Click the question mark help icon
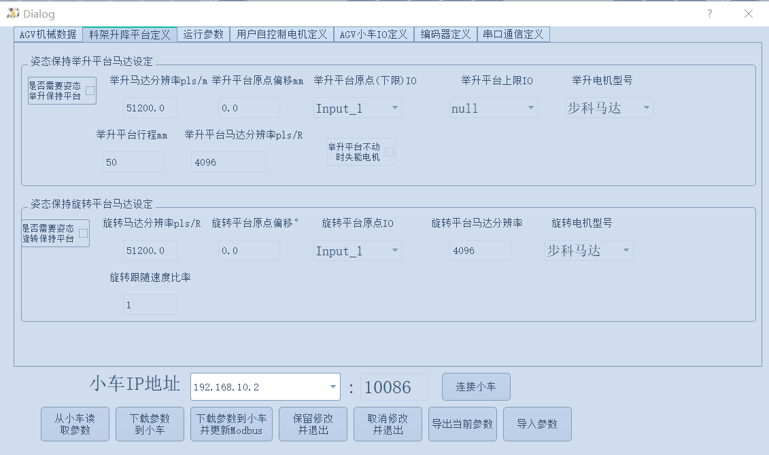 (x=709, y=14)
